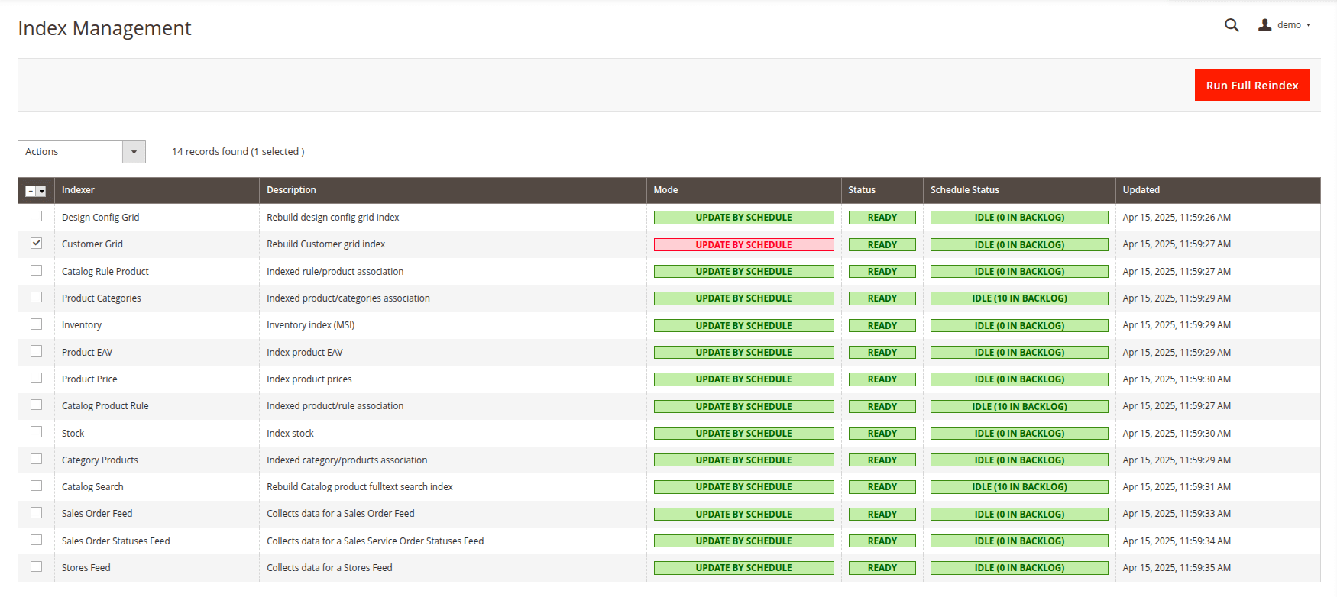Image resolution: width=1337 pixels, height=597 pixels.
Task: Click the Updated column header
Action: 1141,190
